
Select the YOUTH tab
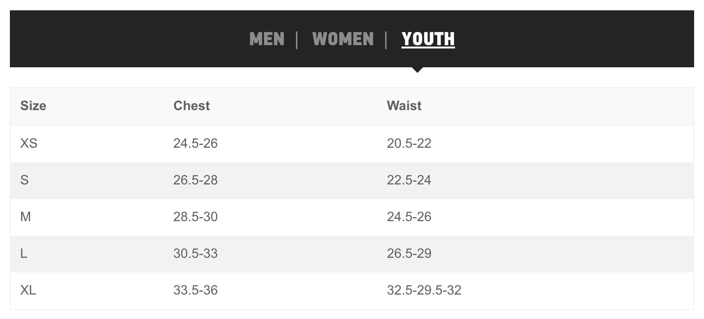pos(428,39)
